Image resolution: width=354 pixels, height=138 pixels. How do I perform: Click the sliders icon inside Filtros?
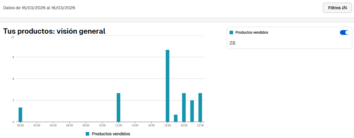pyautogui.click(x=344, y=8)
